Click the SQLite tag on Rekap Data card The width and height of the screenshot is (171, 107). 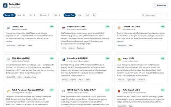coord(81,80)
